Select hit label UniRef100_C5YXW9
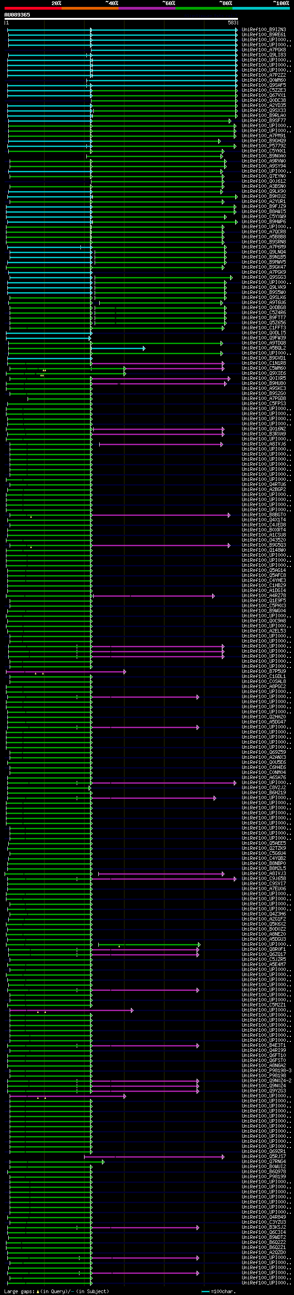Image resolution: width=294 pixels, height=1295 pixels. (264, 217)
